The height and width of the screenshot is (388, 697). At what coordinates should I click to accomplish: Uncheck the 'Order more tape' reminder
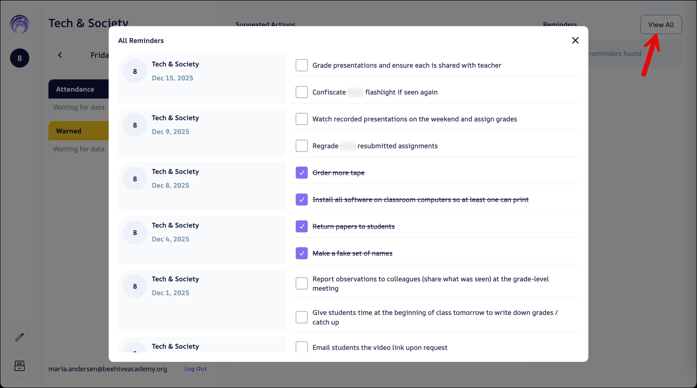(x=301, y=173)
